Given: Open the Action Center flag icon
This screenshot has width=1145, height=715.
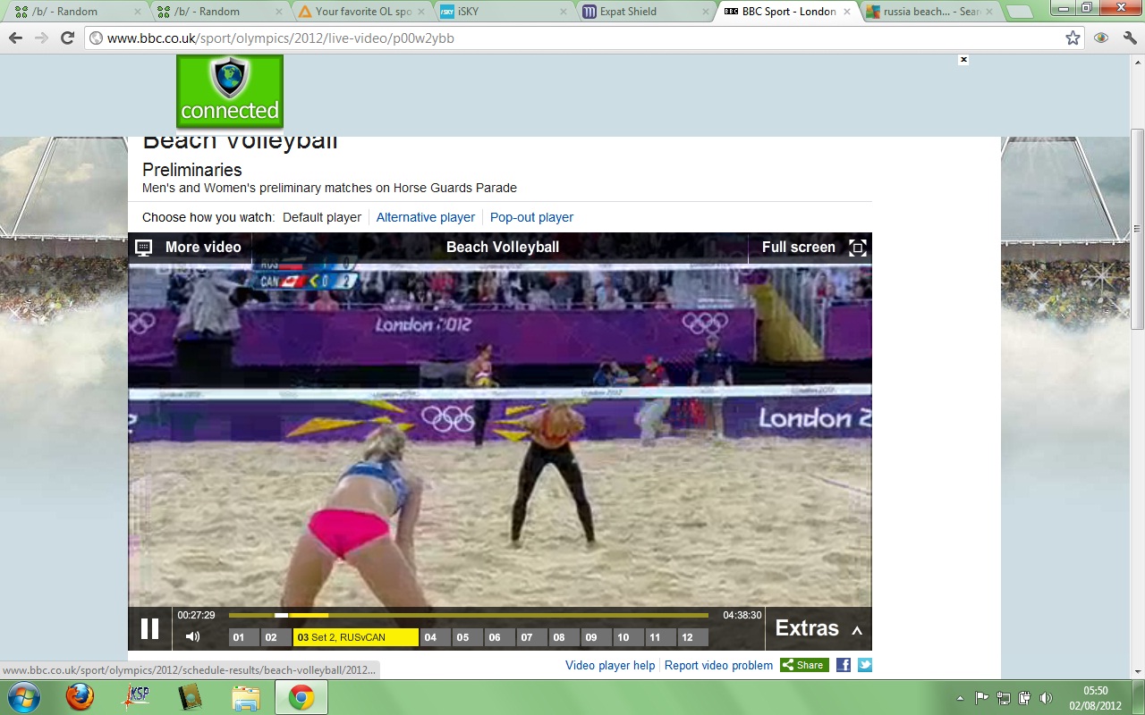Looking at the screenshot, I should pyautogui.click(x=981, y=698).
